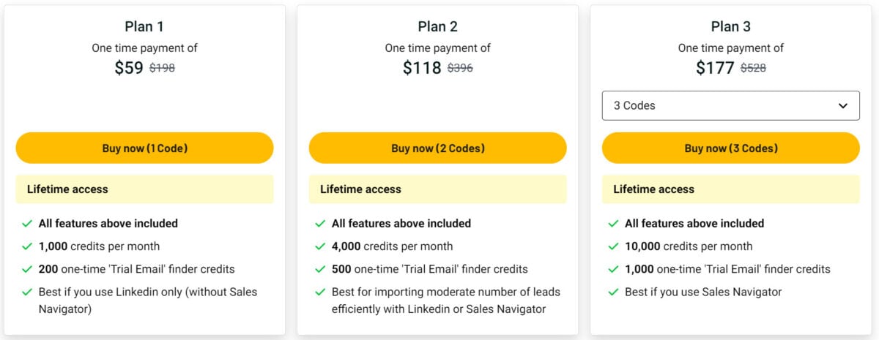Click Plan 3 Lifetime access banner
This screenshot has width=879, height=340.
730,189
